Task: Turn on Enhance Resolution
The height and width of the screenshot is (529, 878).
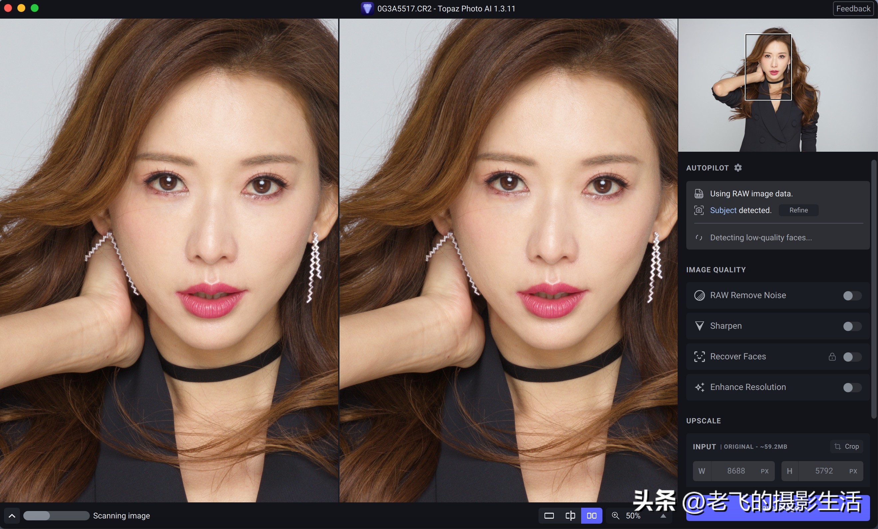Action: point(852,388)
